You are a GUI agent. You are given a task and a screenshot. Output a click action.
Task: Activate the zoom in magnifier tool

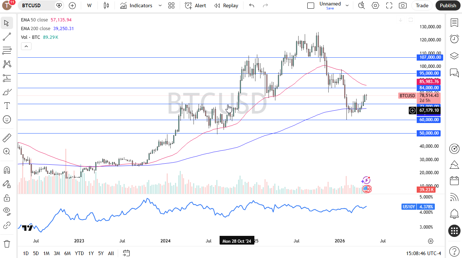7,152
